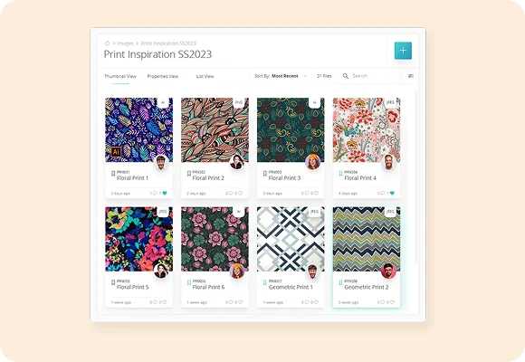Click into the Search input field
This screenshot has width=525, height=362.
tap(375, 76)
